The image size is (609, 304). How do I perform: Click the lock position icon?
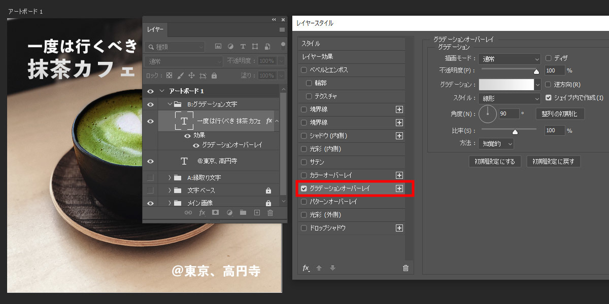point(192,75)
